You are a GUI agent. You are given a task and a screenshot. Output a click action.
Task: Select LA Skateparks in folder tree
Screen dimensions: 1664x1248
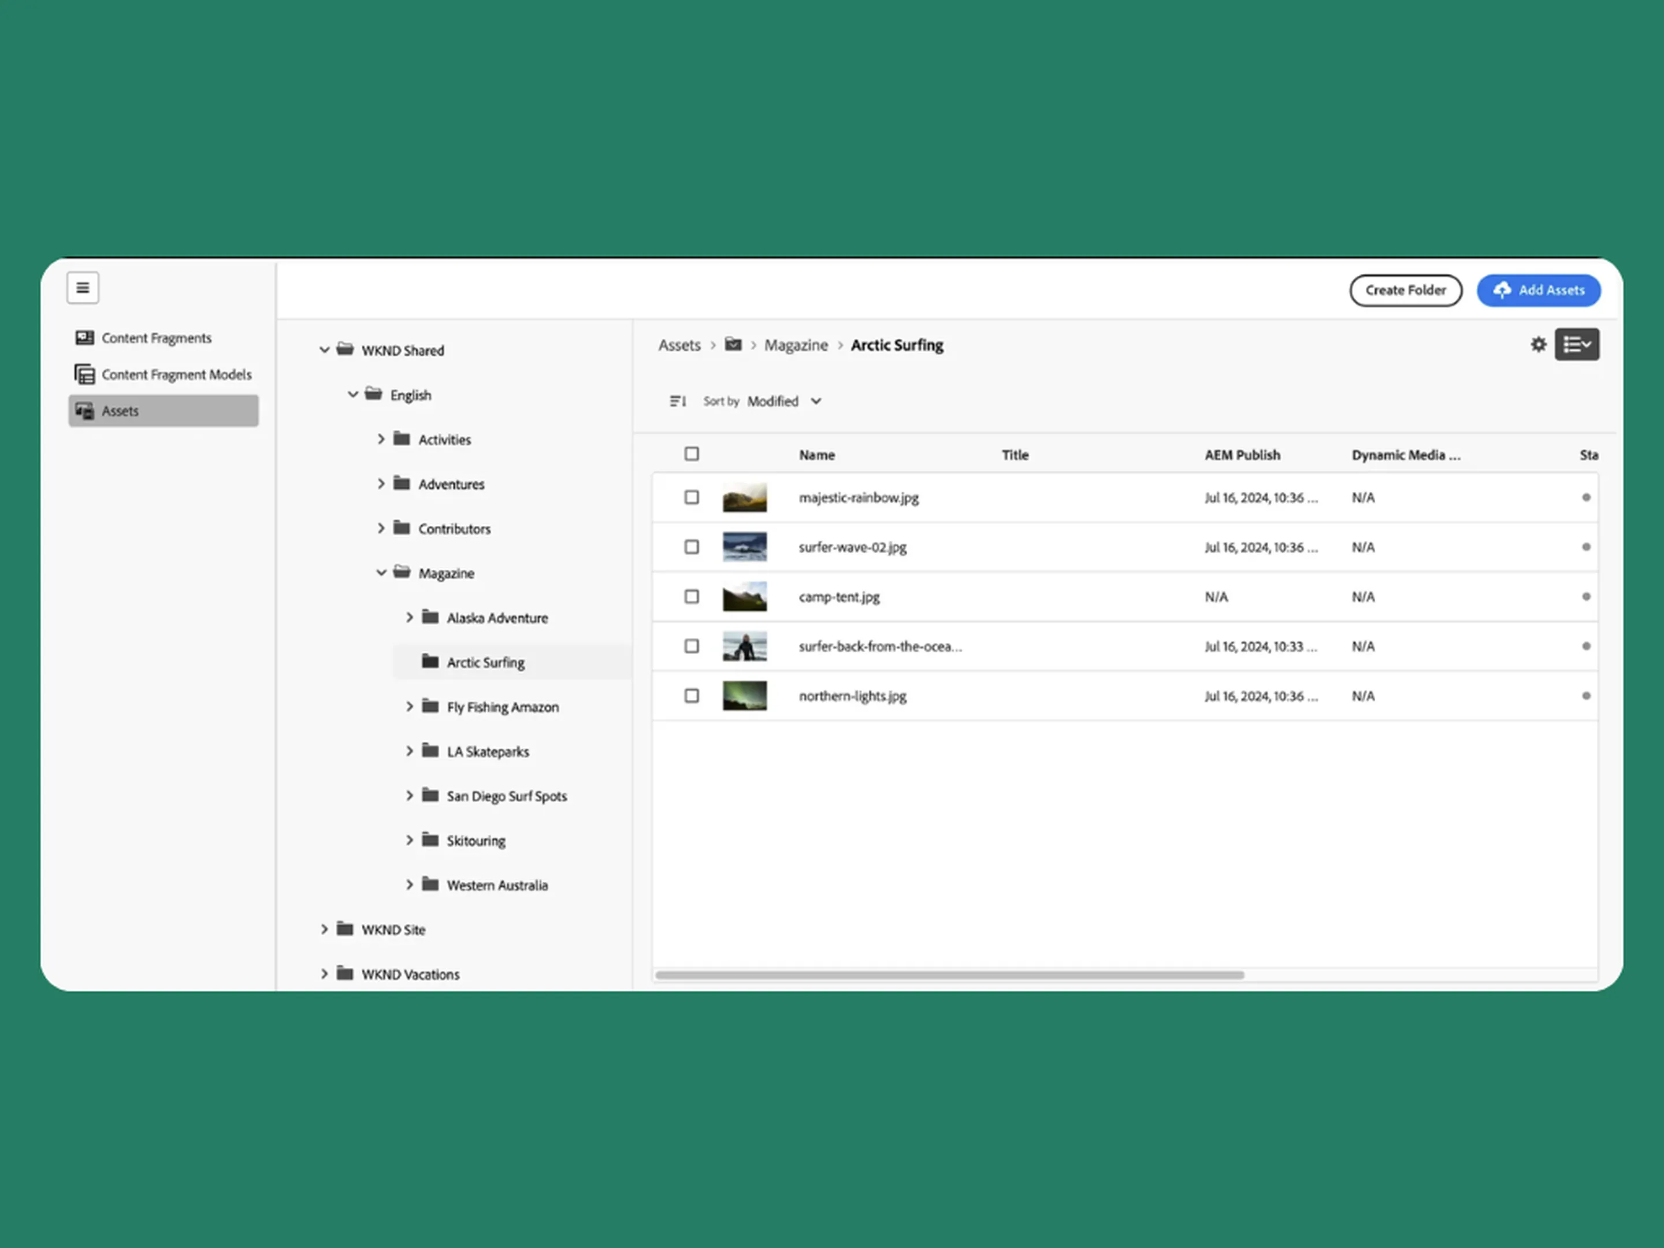[x=488, y=752]
